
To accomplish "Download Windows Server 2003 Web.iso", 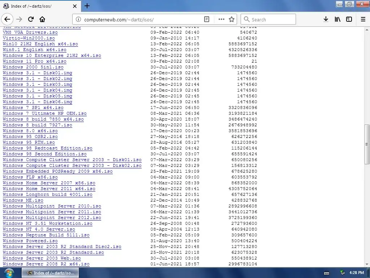I will click(x=42, y=258).
